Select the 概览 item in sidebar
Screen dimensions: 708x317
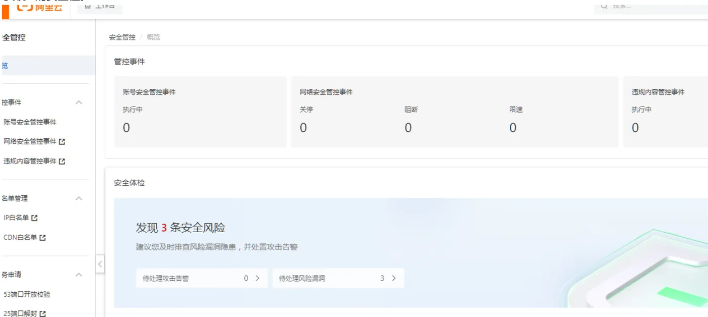click(x=48, y=66)
